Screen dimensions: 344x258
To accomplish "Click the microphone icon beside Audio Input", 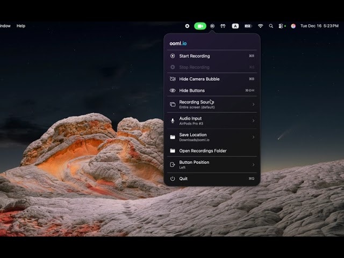I will pos(173,120).
